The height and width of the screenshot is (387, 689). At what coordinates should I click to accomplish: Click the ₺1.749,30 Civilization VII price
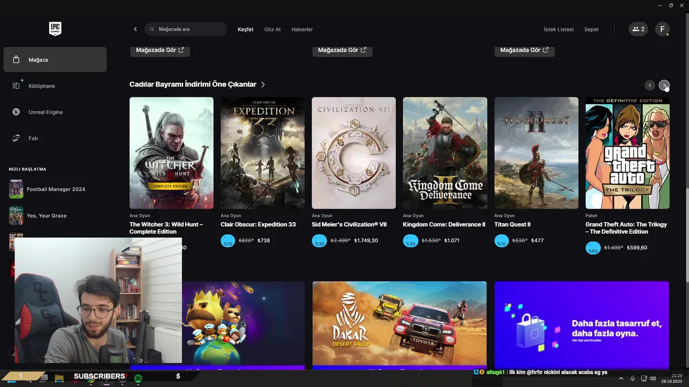click(366, 241)
